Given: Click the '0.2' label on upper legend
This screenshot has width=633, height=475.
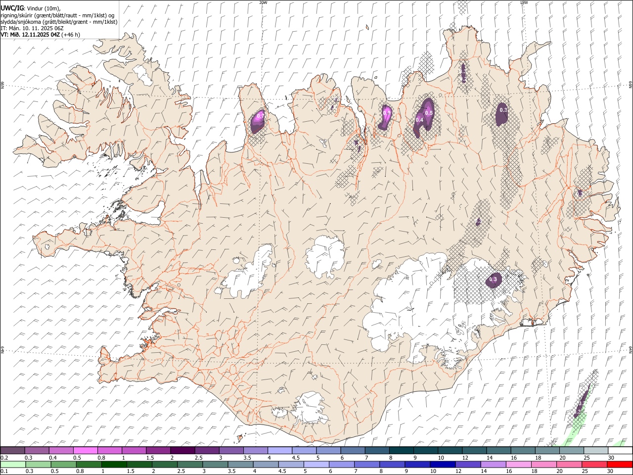Looking at the screenshot, I should [x=4, y=458].
